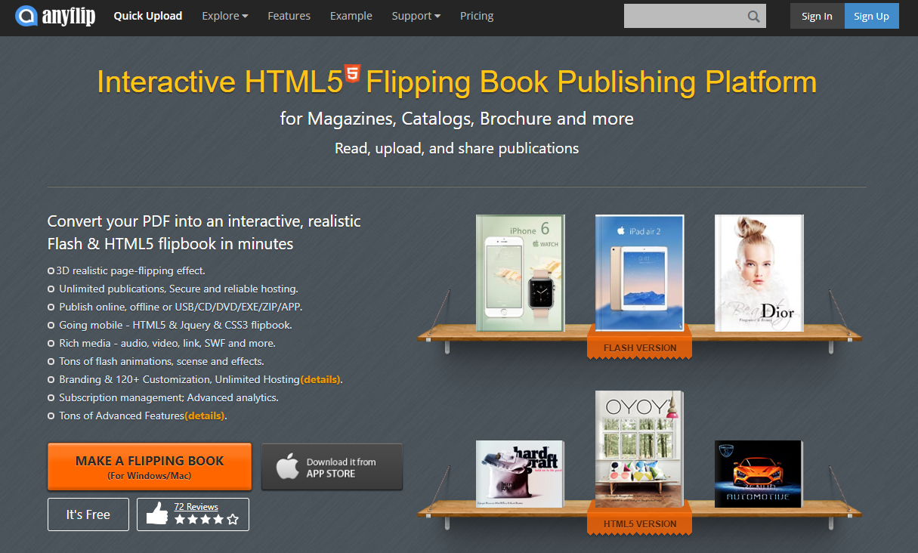This screenshot has width=918, height=553.
Task: Open the hard graft flipbook cover
Action: [x=520, y=474]
